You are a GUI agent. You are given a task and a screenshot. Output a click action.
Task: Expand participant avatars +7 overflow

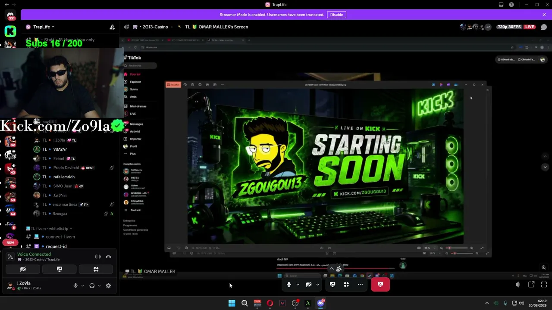pos(488,27)
